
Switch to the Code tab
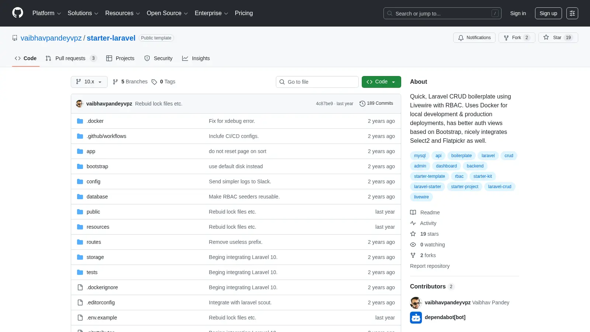(26, 58)
